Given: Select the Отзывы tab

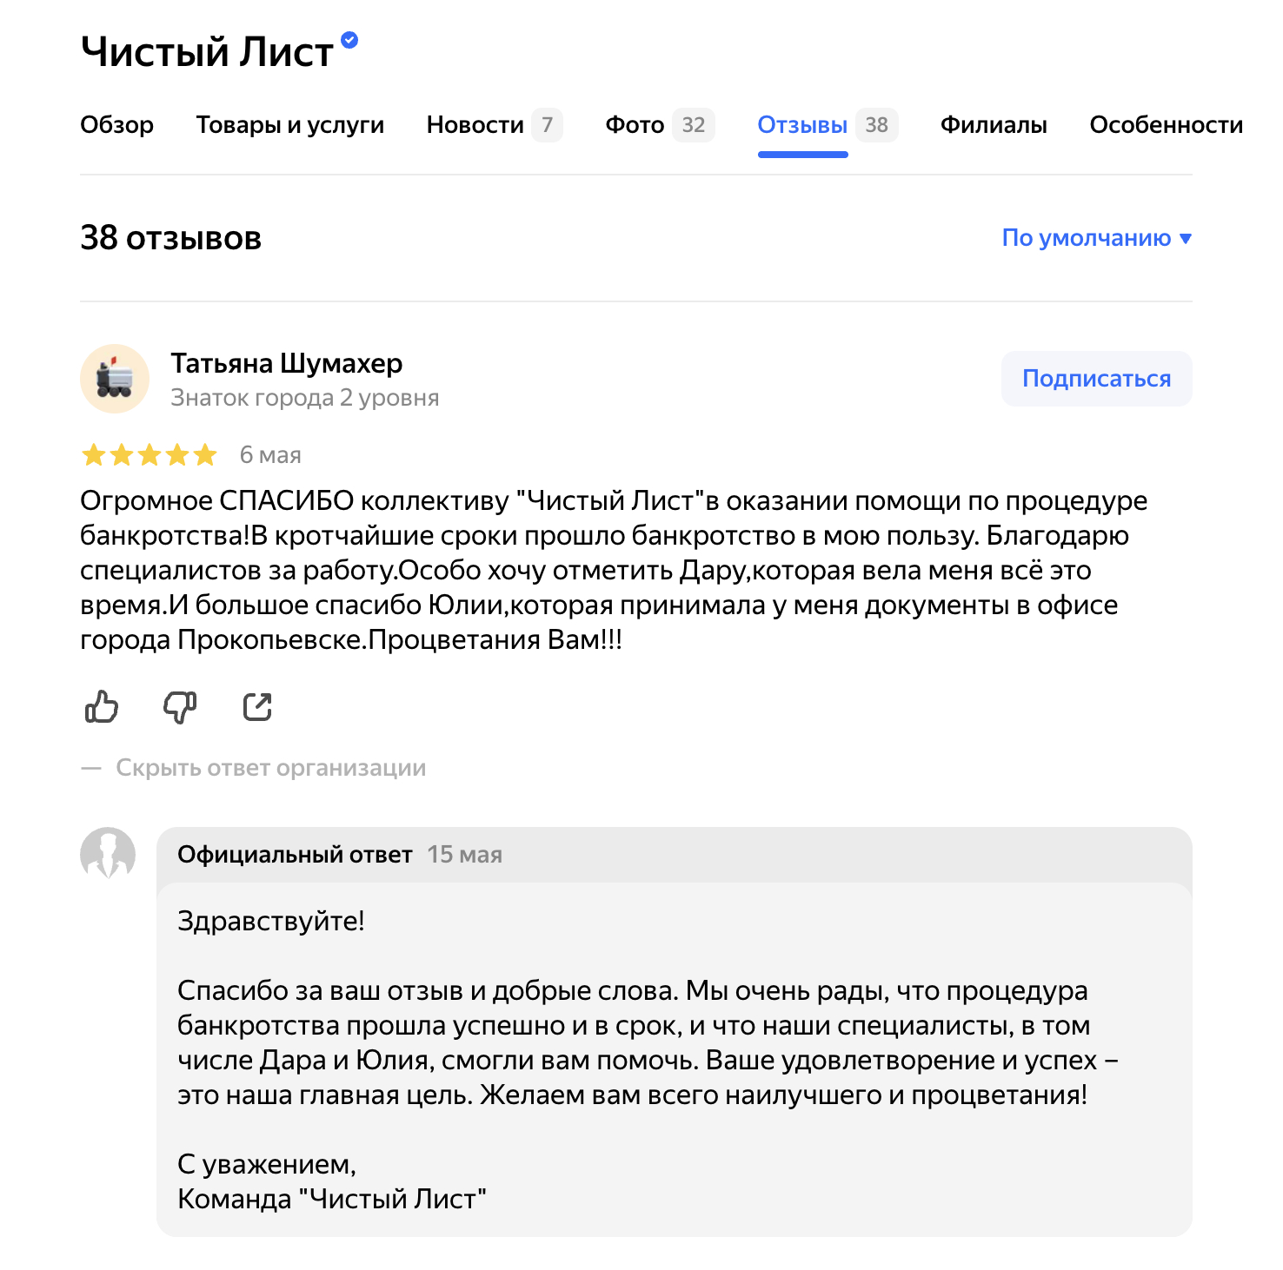Looking at the screenshot, I should coord(802,125).
